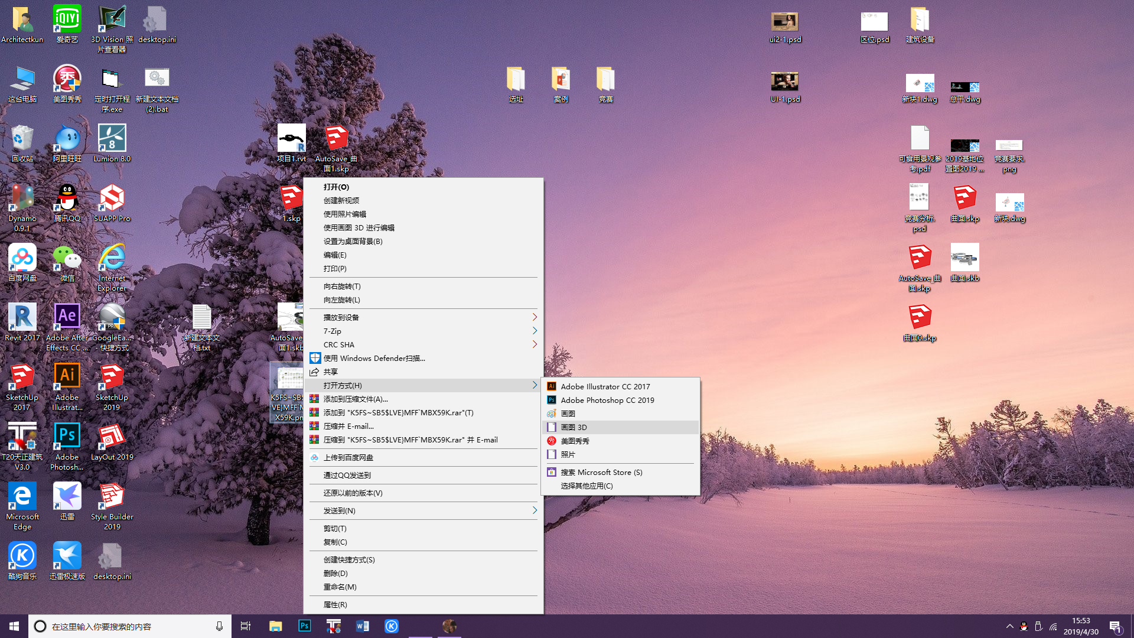Choose 打开(O) in the context menu
This screenshot has width=1134, height=638.
click(423, 187)
